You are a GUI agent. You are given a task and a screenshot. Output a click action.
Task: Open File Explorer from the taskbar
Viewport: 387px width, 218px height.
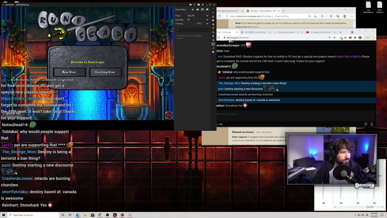tap(85, 215)
